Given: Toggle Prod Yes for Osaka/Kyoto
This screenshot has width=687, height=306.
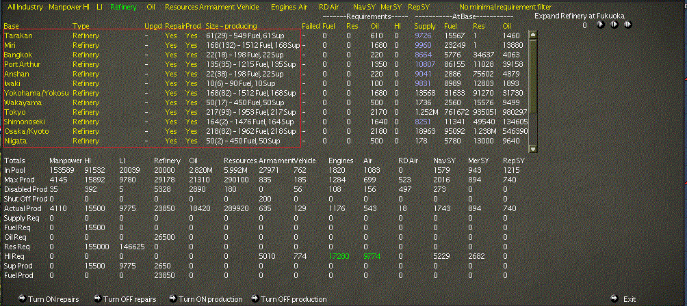Looking at the screenshot, I should click(192, 132).
